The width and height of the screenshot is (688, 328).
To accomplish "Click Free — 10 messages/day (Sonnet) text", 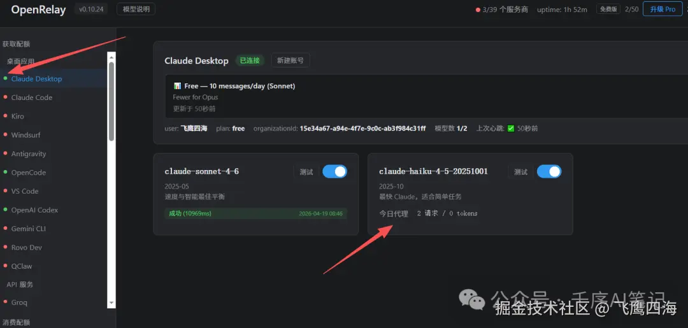I will [240, 87].
